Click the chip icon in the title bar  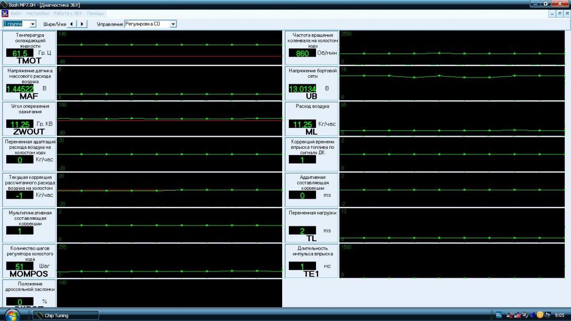(4, 4)
